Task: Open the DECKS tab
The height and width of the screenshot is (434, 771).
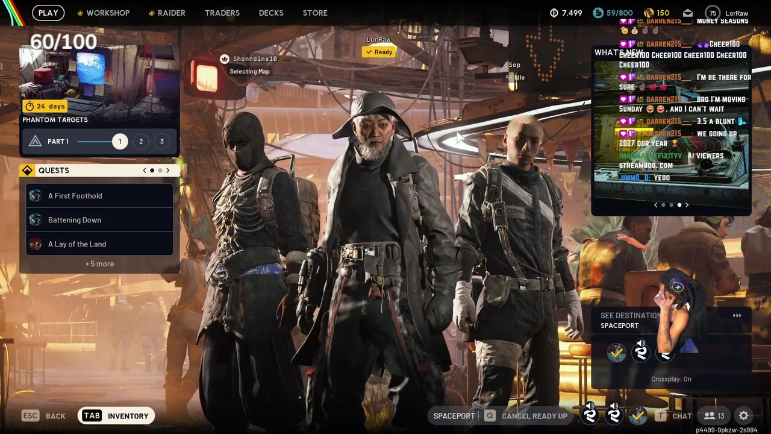Action: click(271, 13)
